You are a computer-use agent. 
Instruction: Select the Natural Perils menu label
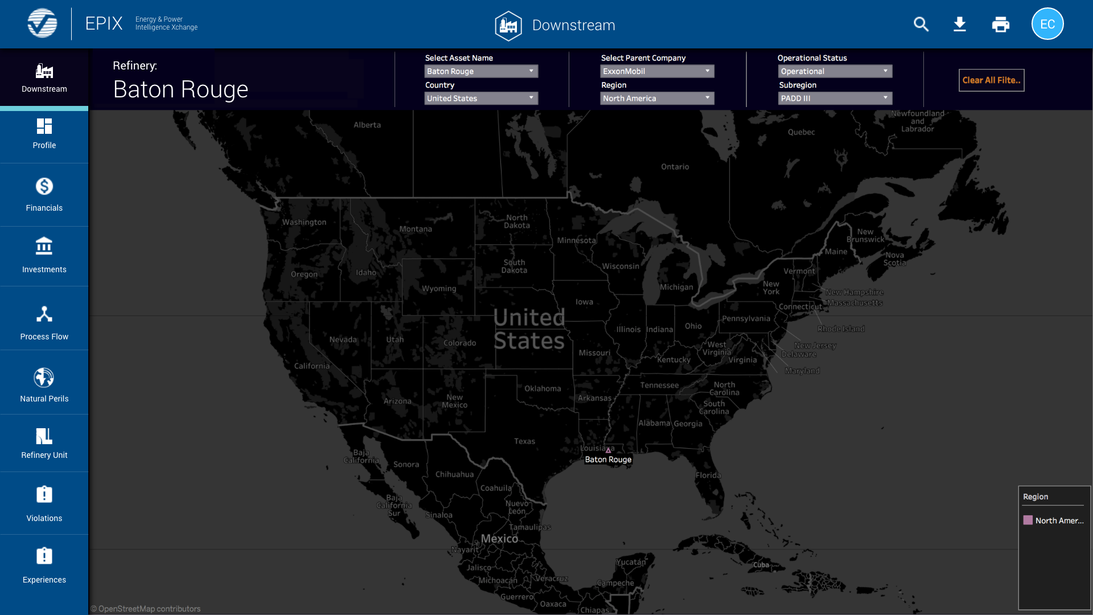click(x=44, y=399)
